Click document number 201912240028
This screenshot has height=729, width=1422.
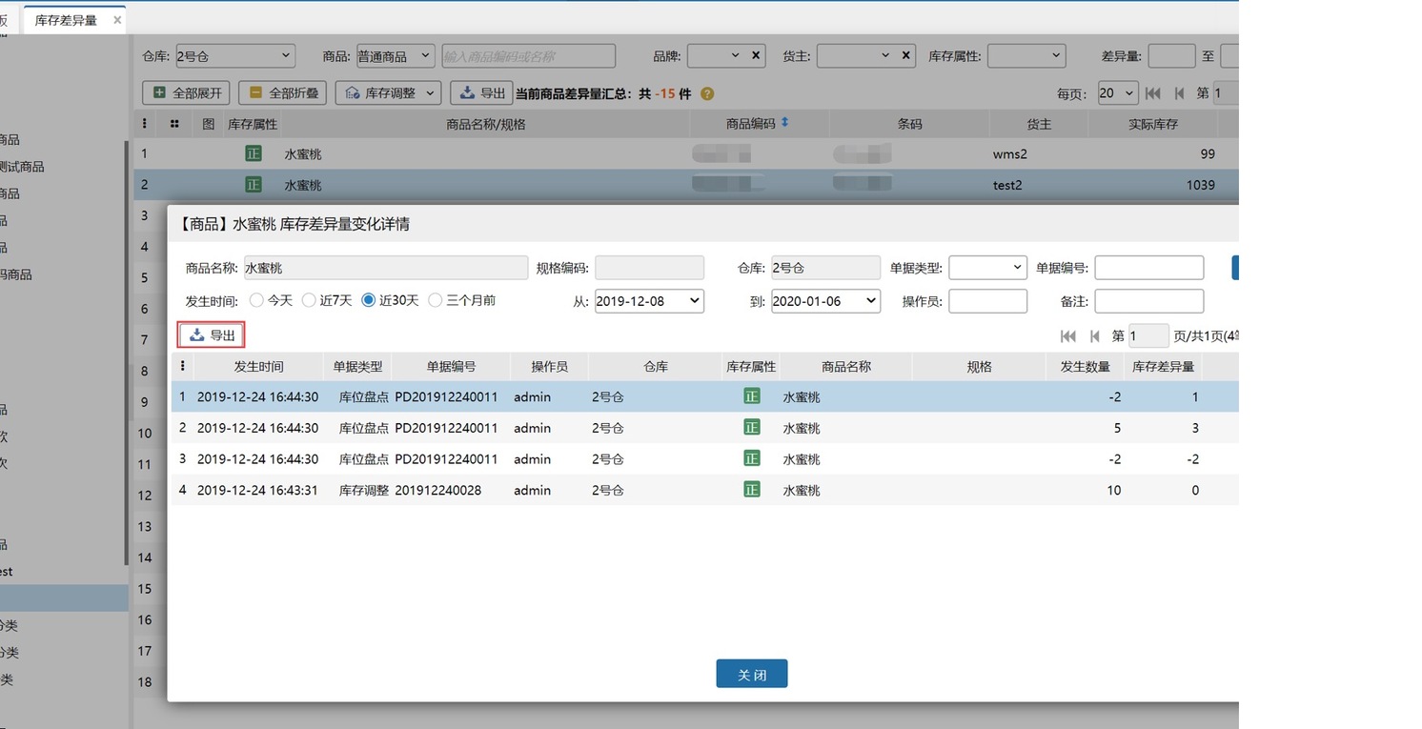coord(438,490)
